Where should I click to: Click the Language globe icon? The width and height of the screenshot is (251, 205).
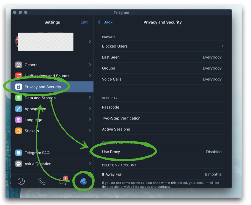click(x=19, y=120)
